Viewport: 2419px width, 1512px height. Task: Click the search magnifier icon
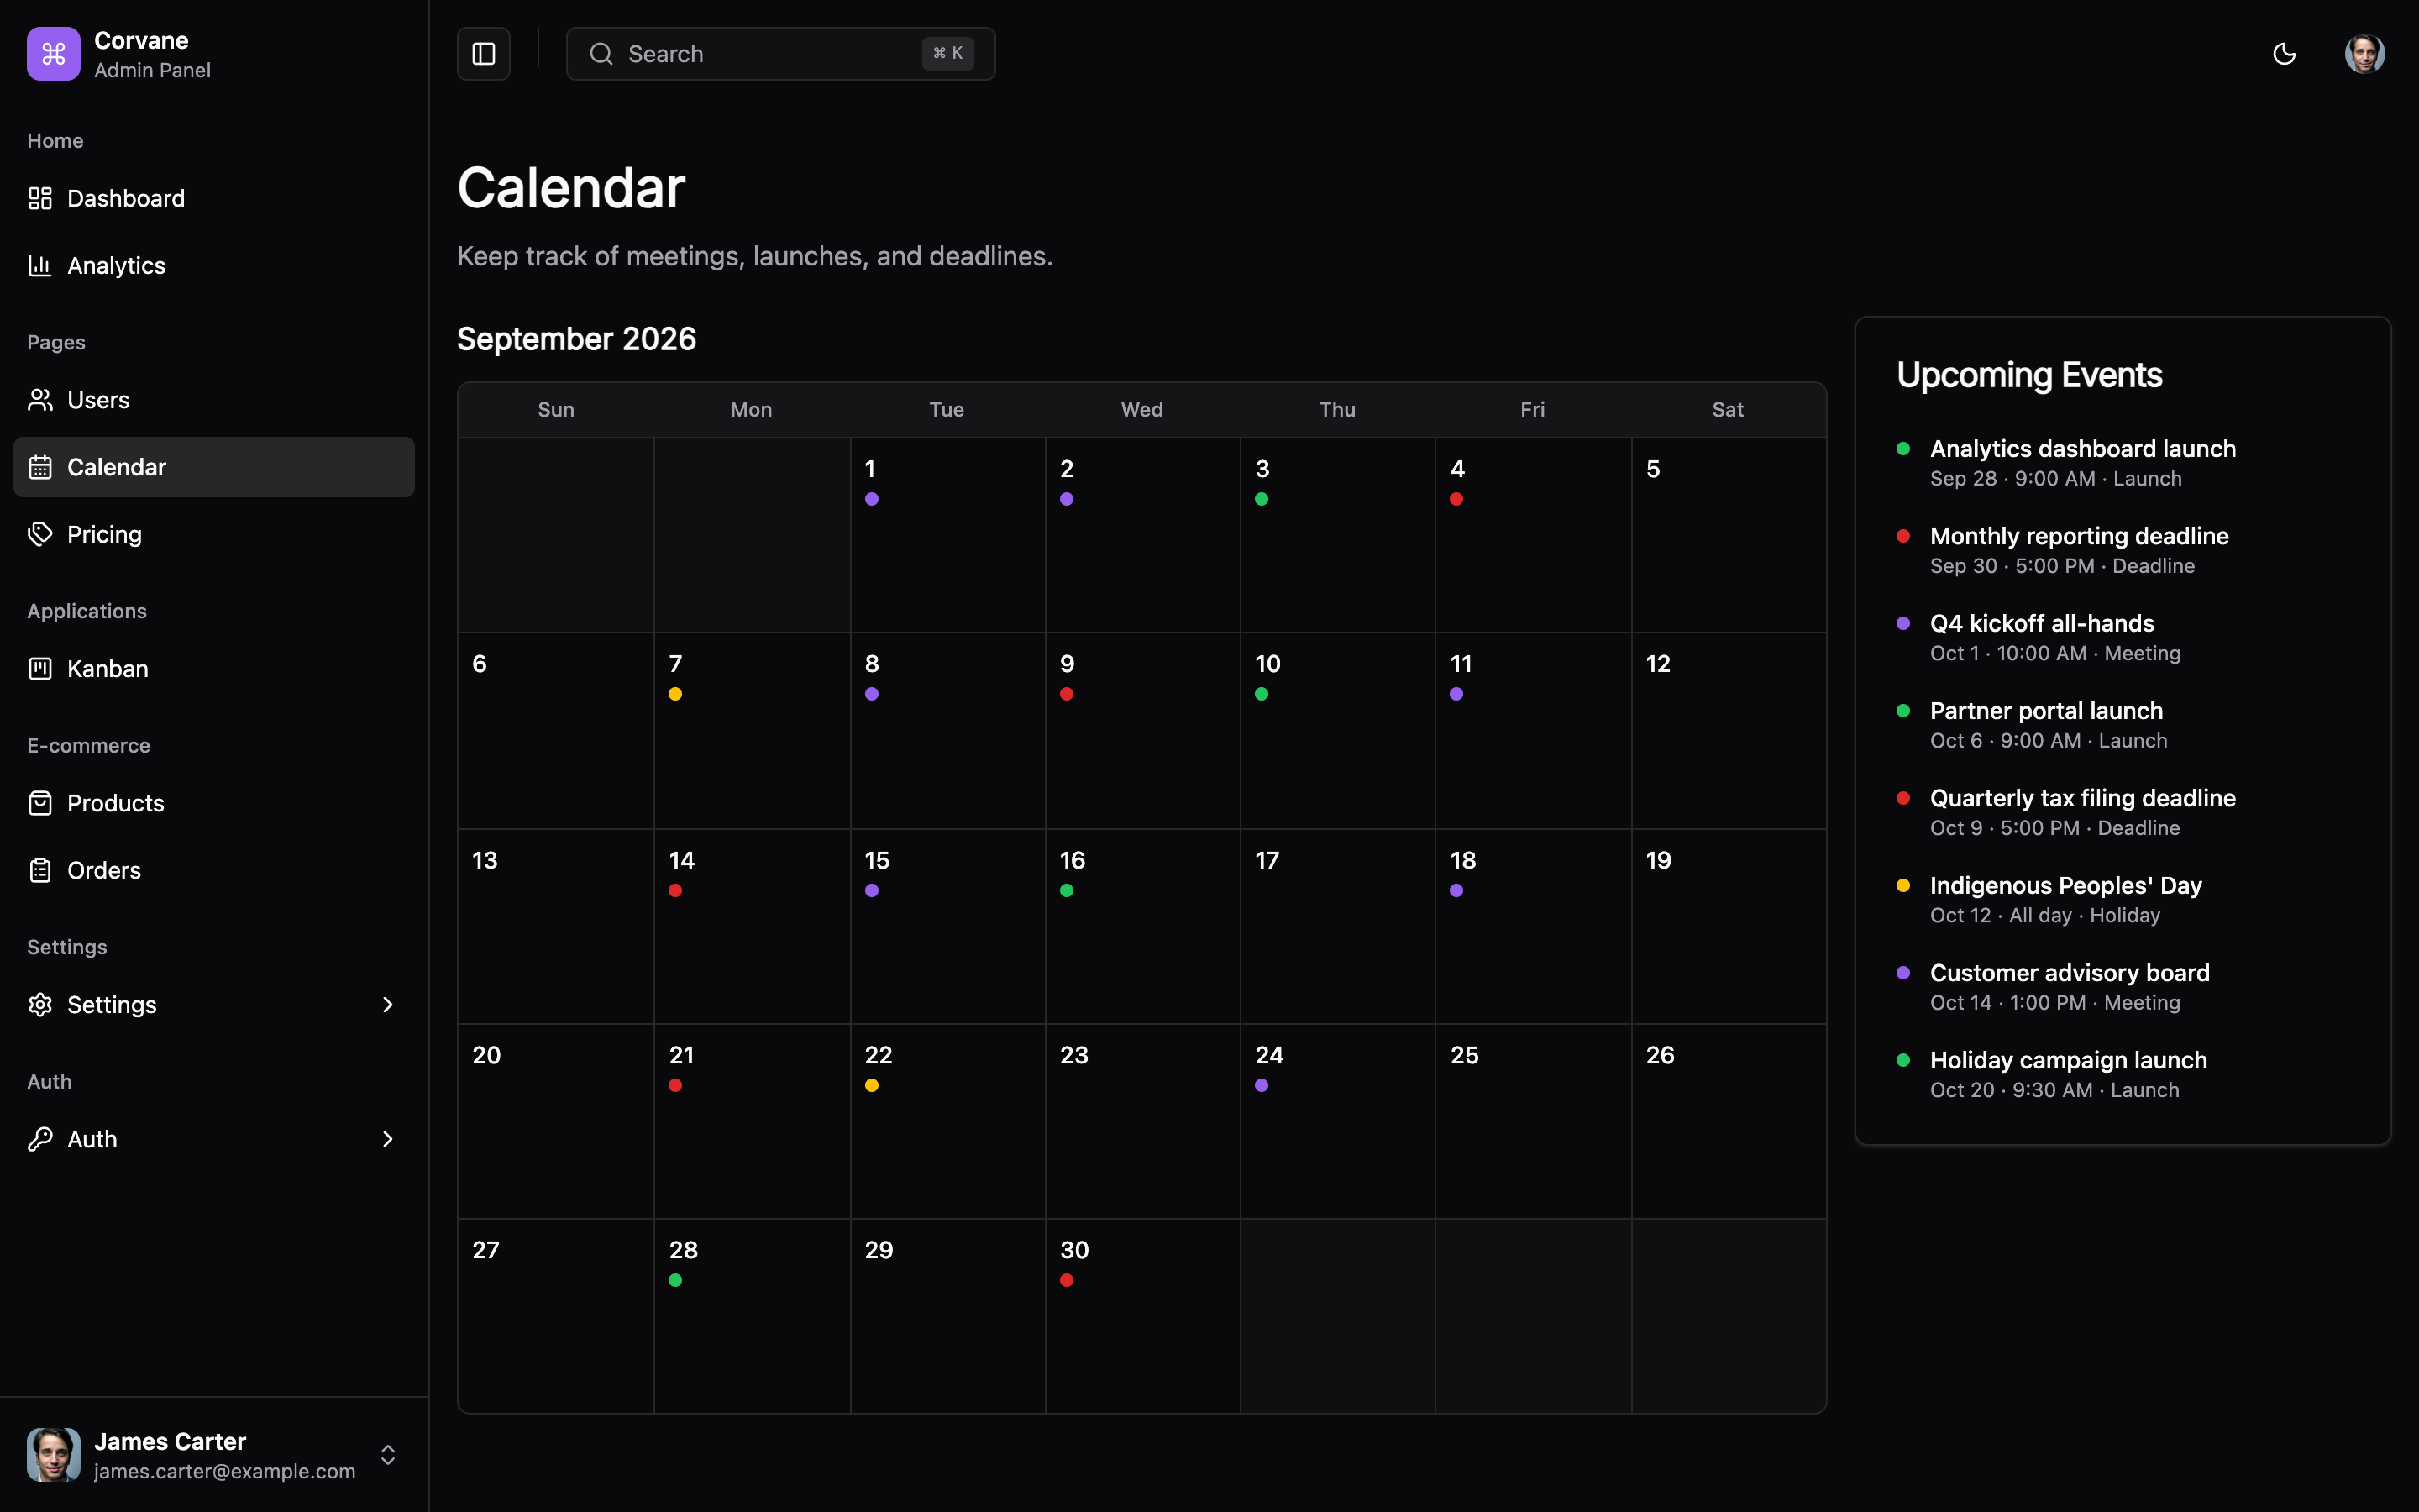pos(601,54)
